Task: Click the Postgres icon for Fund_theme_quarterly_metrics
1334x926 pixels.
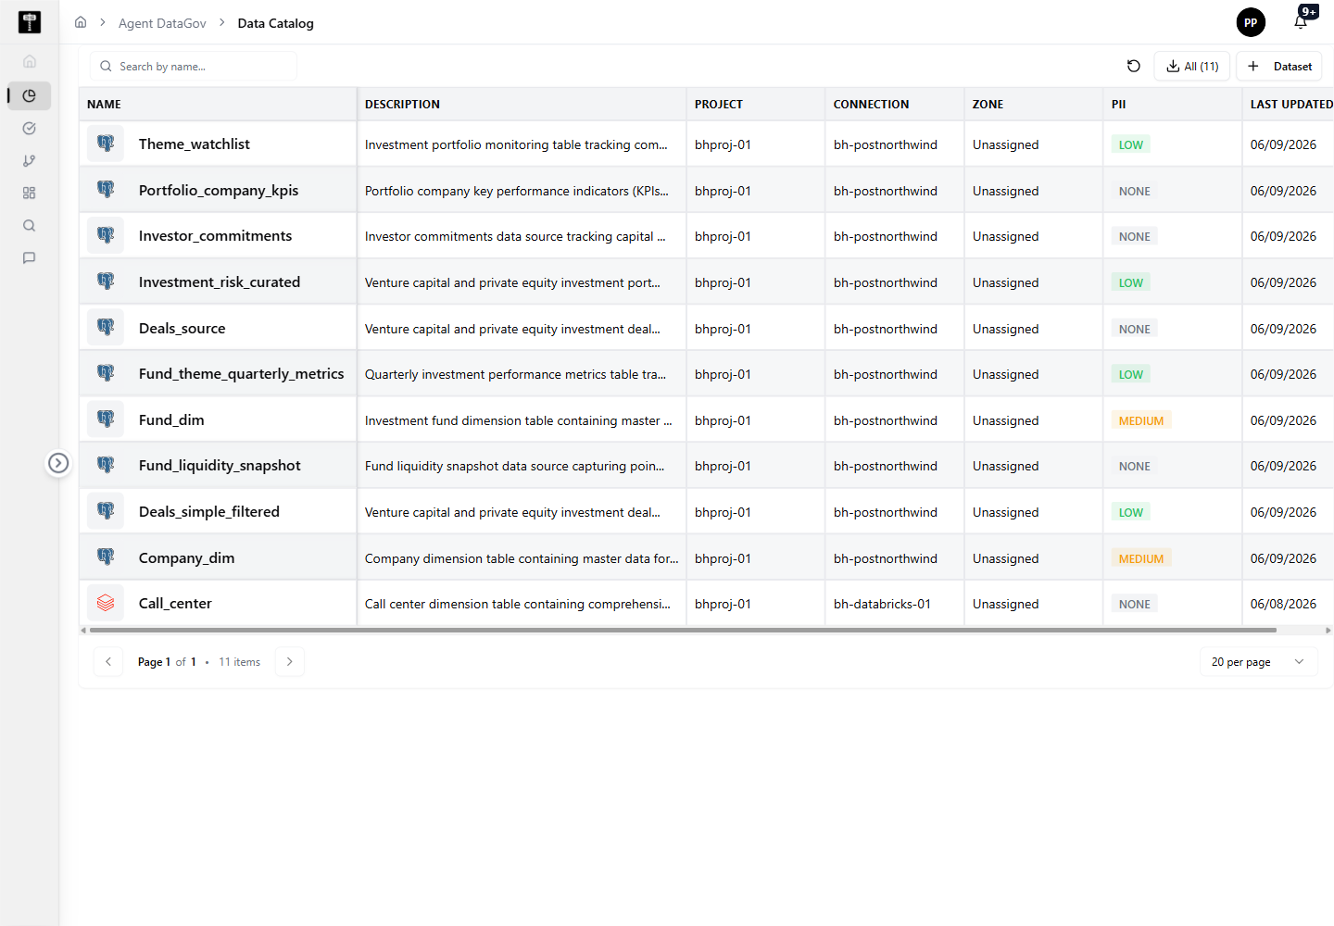Action: click(x=106, y=373)
